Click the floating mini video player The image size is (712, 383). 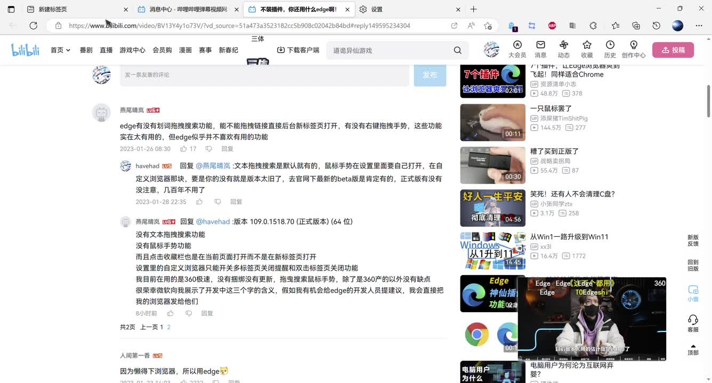click(592, 319)
